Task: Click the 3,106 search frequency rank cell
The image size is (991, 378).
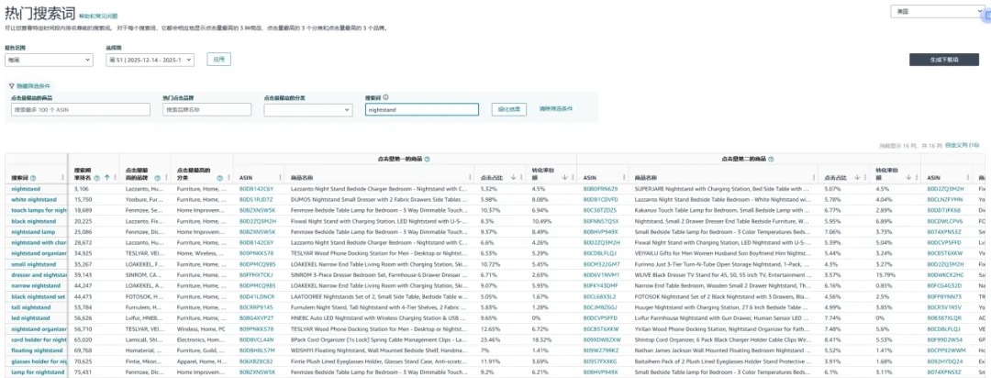Action: (81, 189)
